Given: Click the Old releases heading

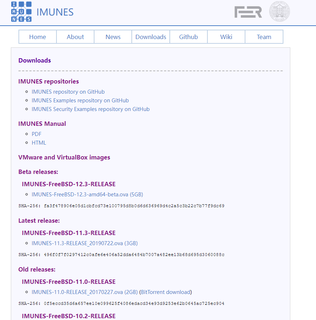Looking at the screenshot, I should click(37, 269).
